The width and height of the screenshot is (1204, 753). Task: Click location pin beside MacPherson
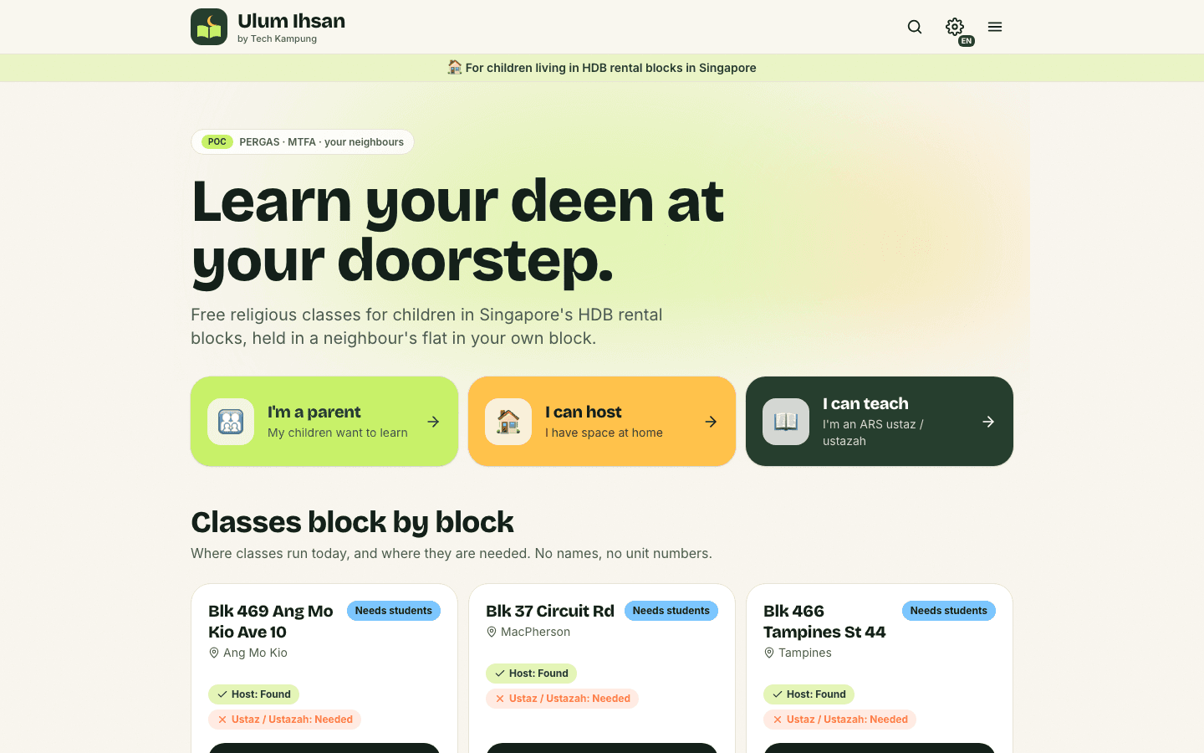(x=492, y=632)
